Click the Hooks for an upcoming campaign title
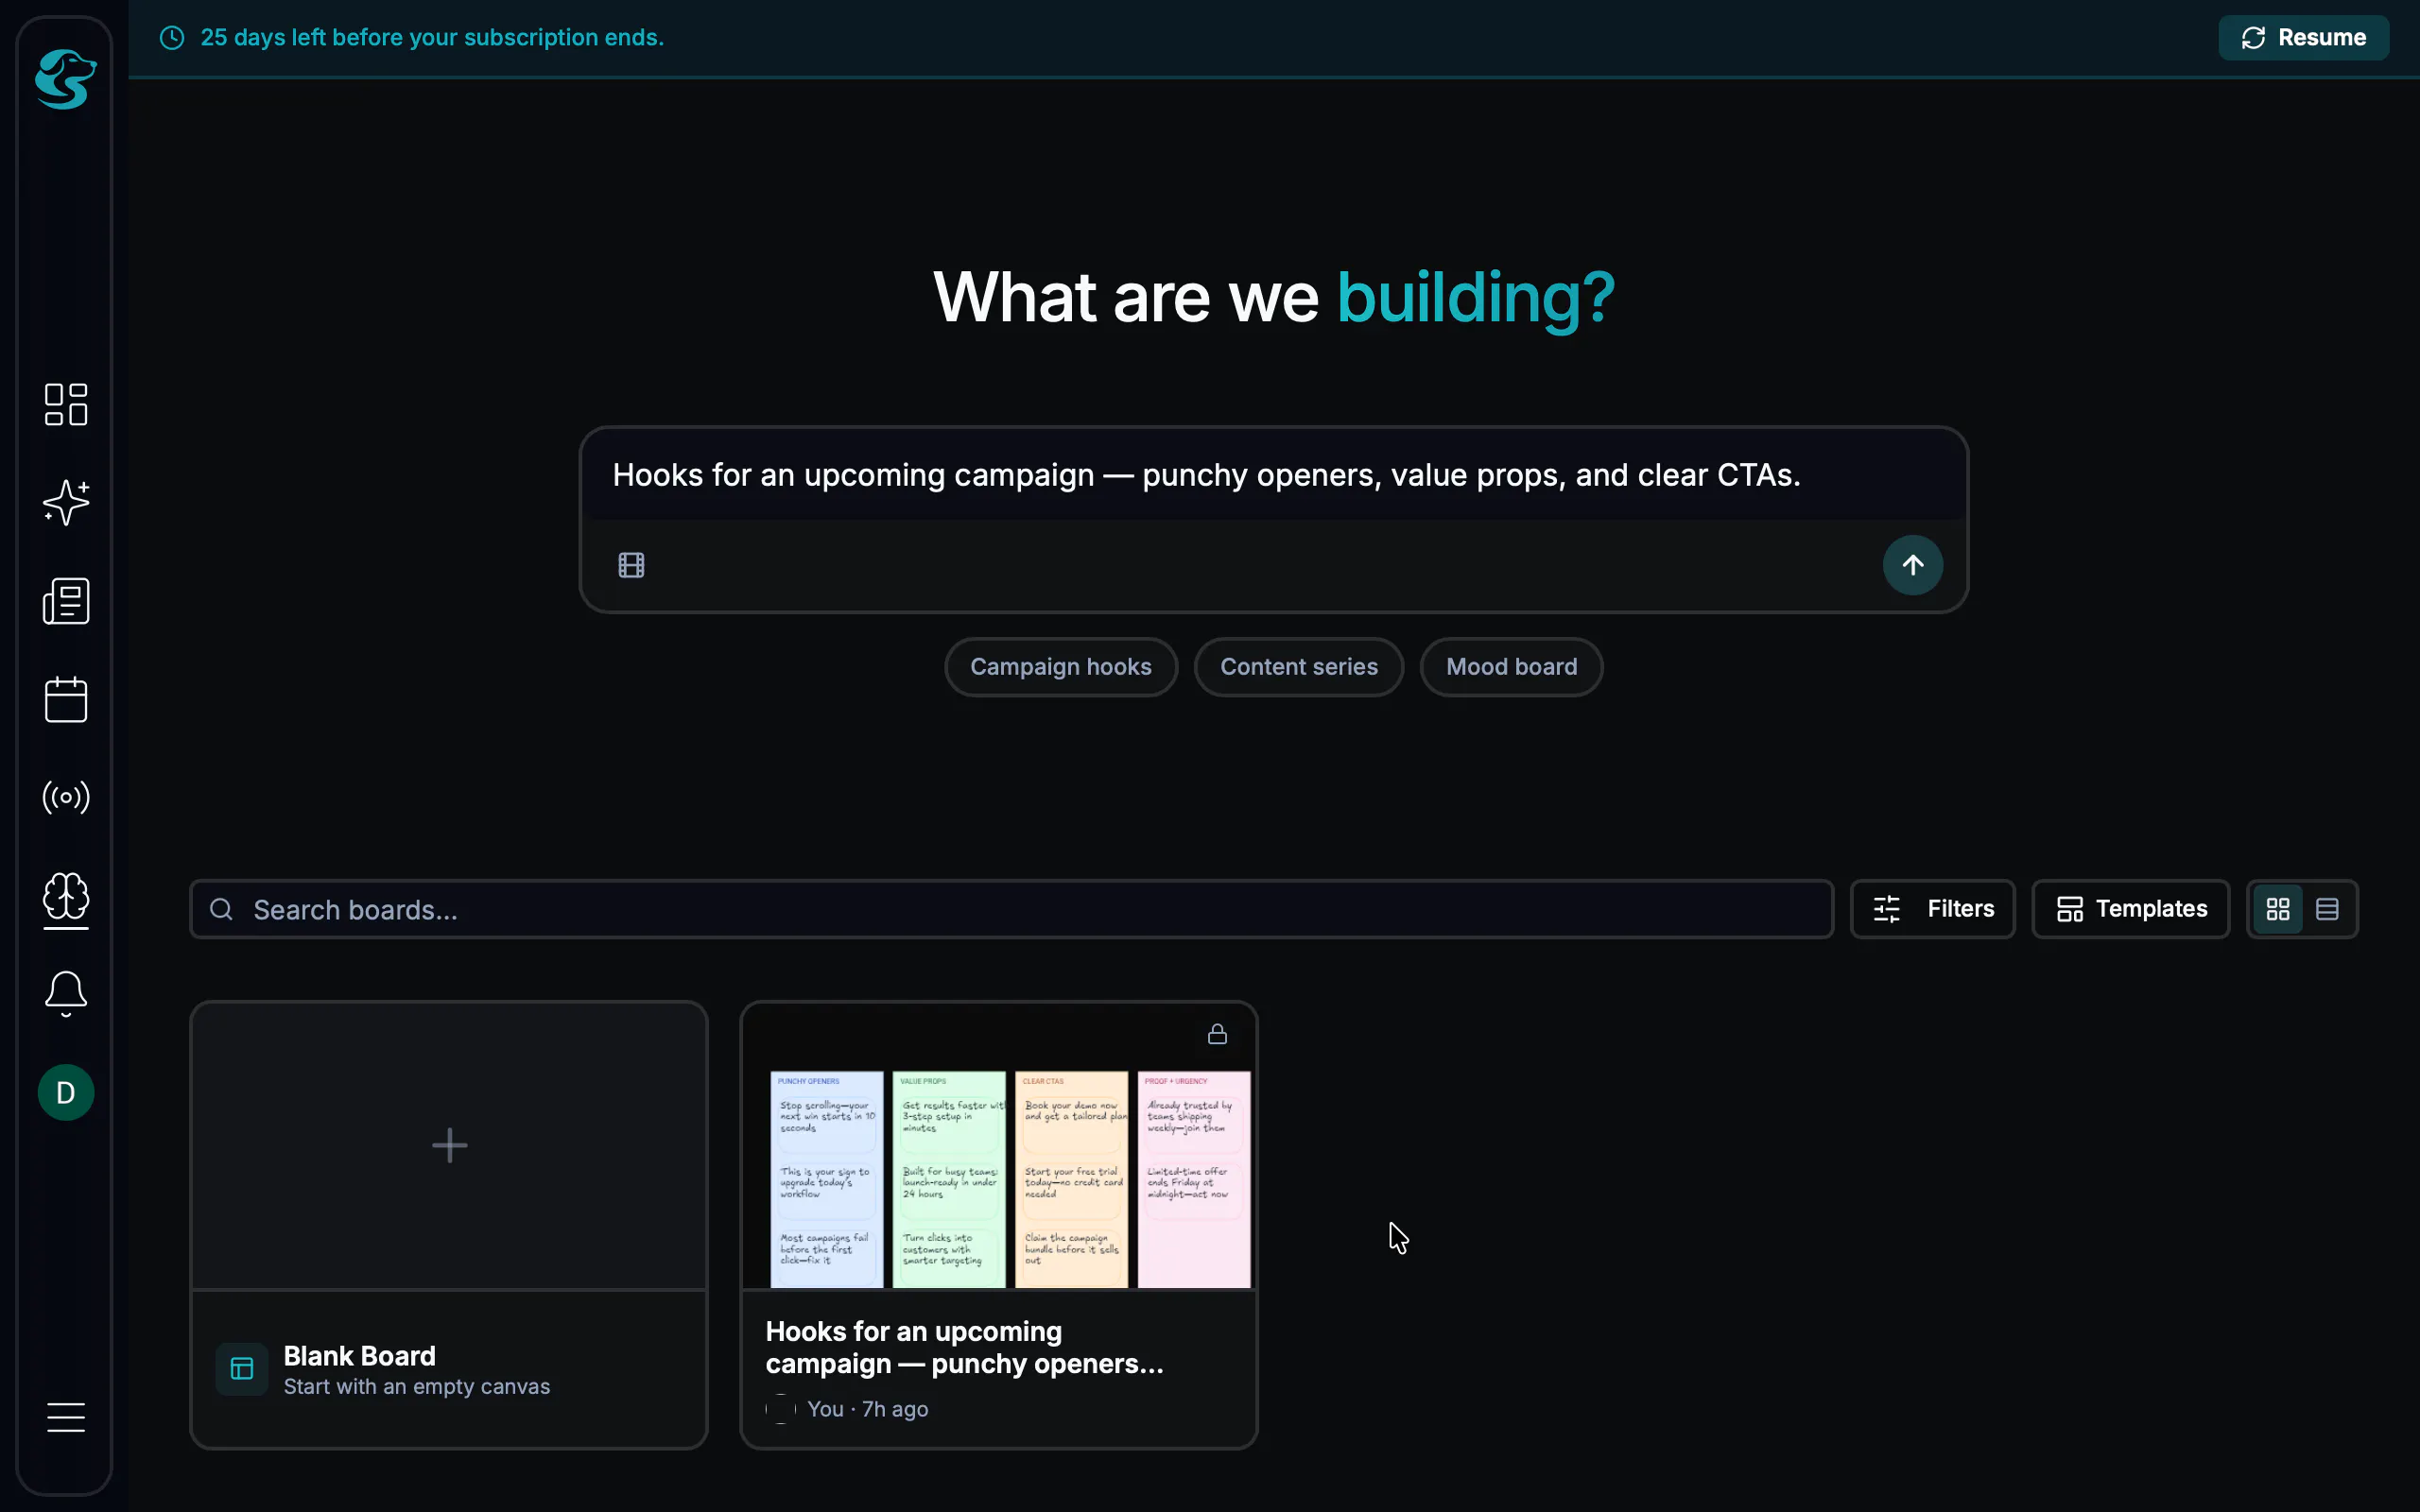This screenshot has height=1512, width=2420. pos(964,1348)
